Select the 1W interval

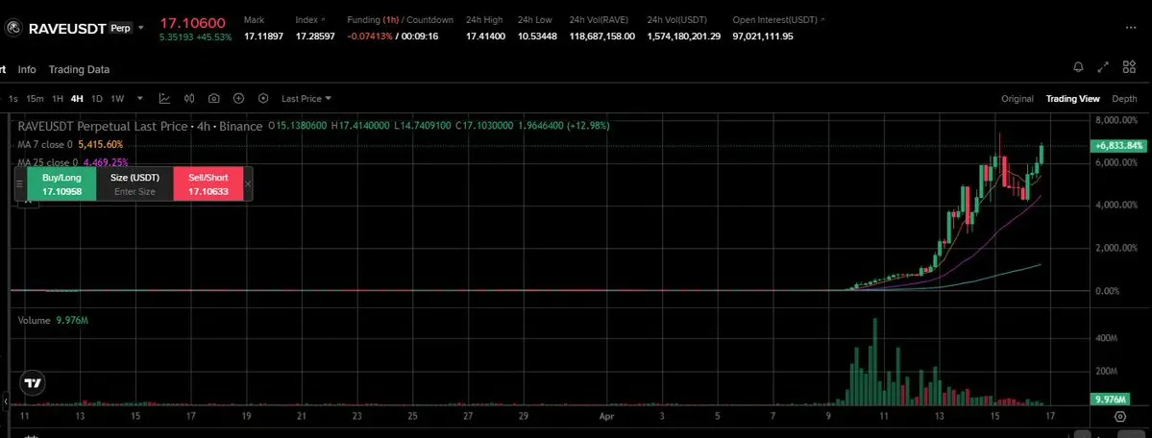pos(117,99)
